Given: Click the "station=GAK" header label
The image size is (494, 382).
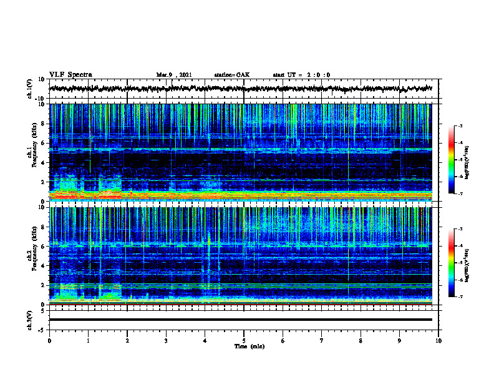Looking at the screenshot, I should click(232, 75).
